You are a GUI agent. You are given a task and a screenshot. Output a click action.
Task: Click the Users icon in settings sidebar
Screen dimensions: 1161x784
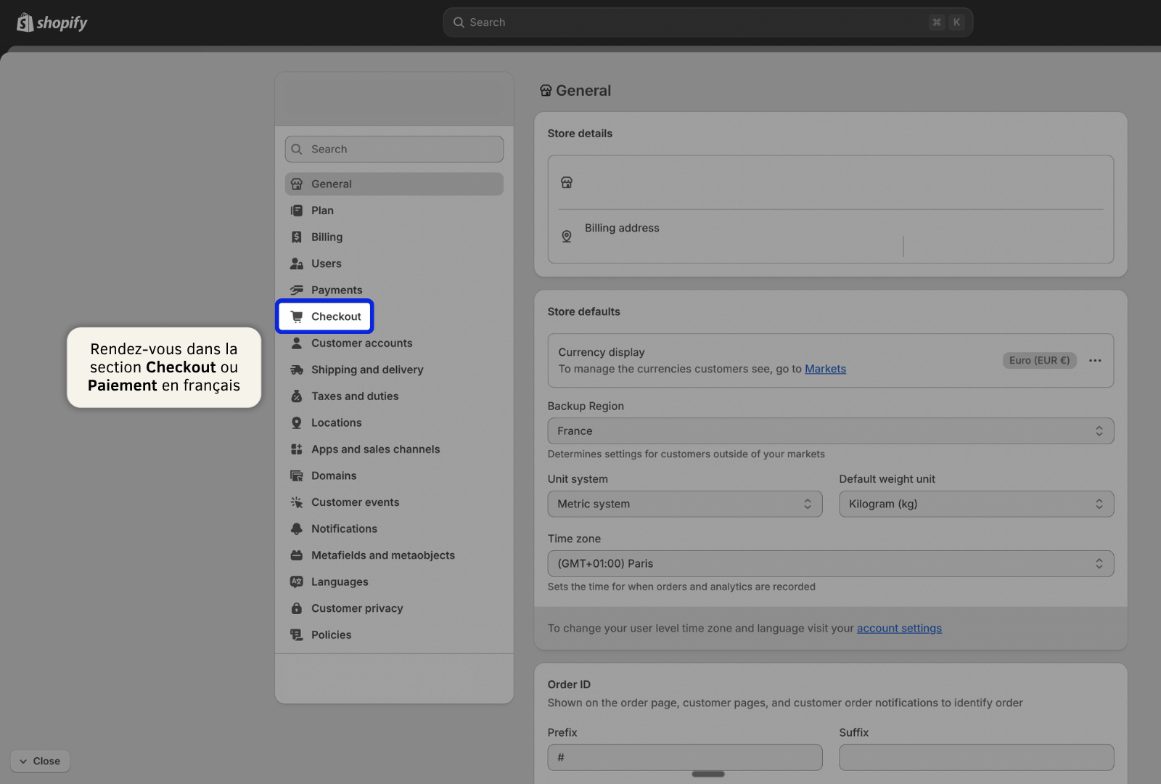click(x=296, y=264)
